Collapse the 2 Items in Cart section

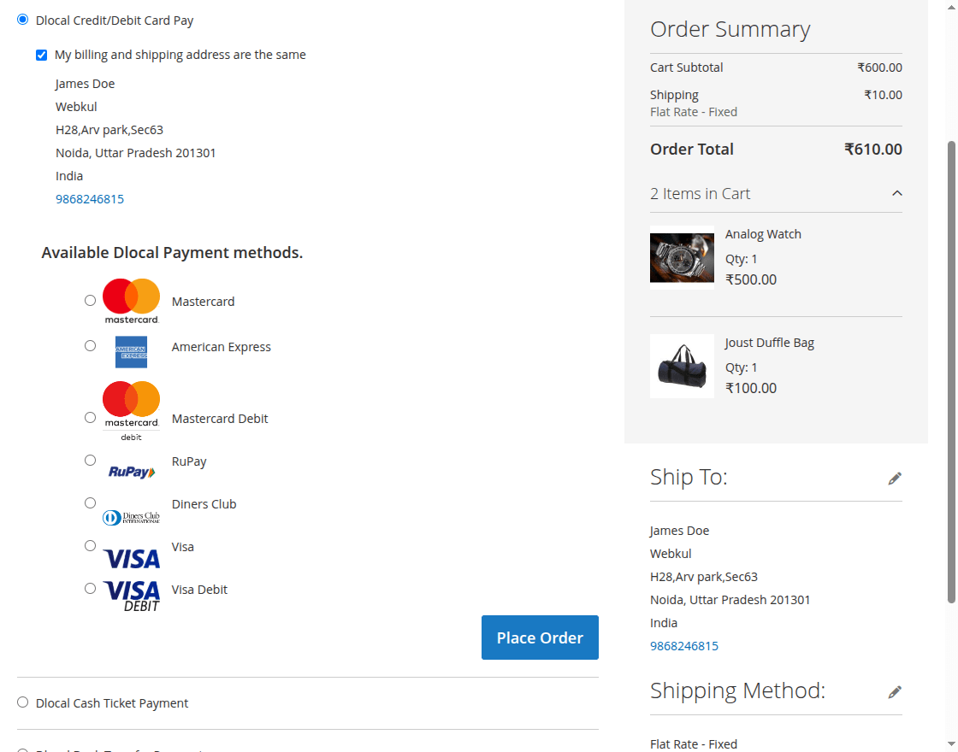click(x=897, y=193)
